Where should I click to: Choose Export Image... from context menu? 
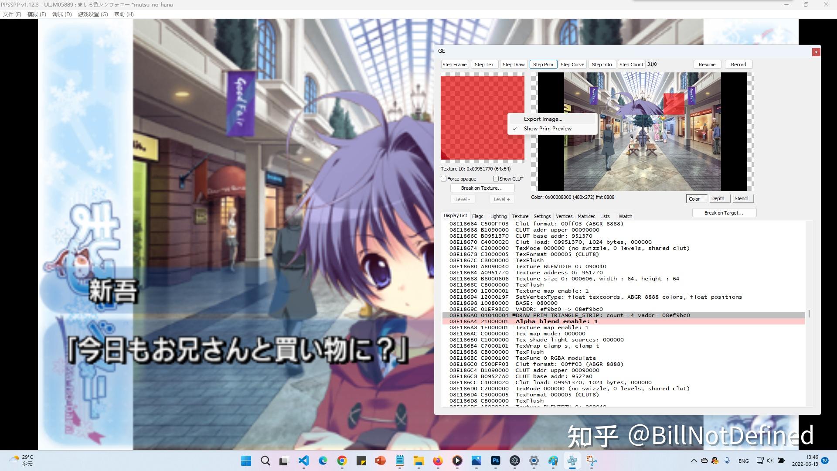click(x=543, y=119)
